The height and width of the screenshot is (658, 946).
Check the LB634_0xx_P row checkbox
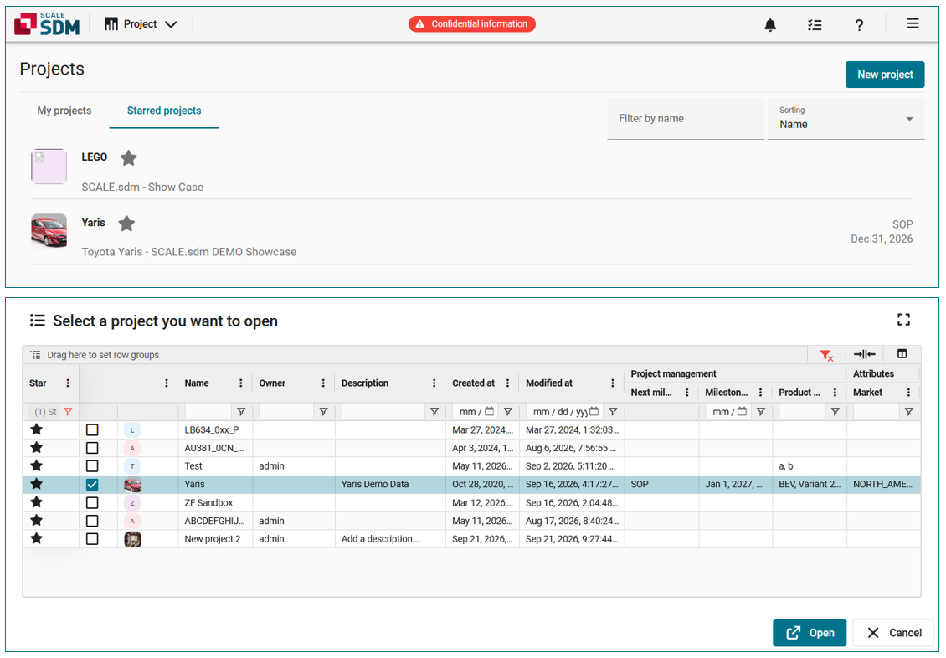92,430
